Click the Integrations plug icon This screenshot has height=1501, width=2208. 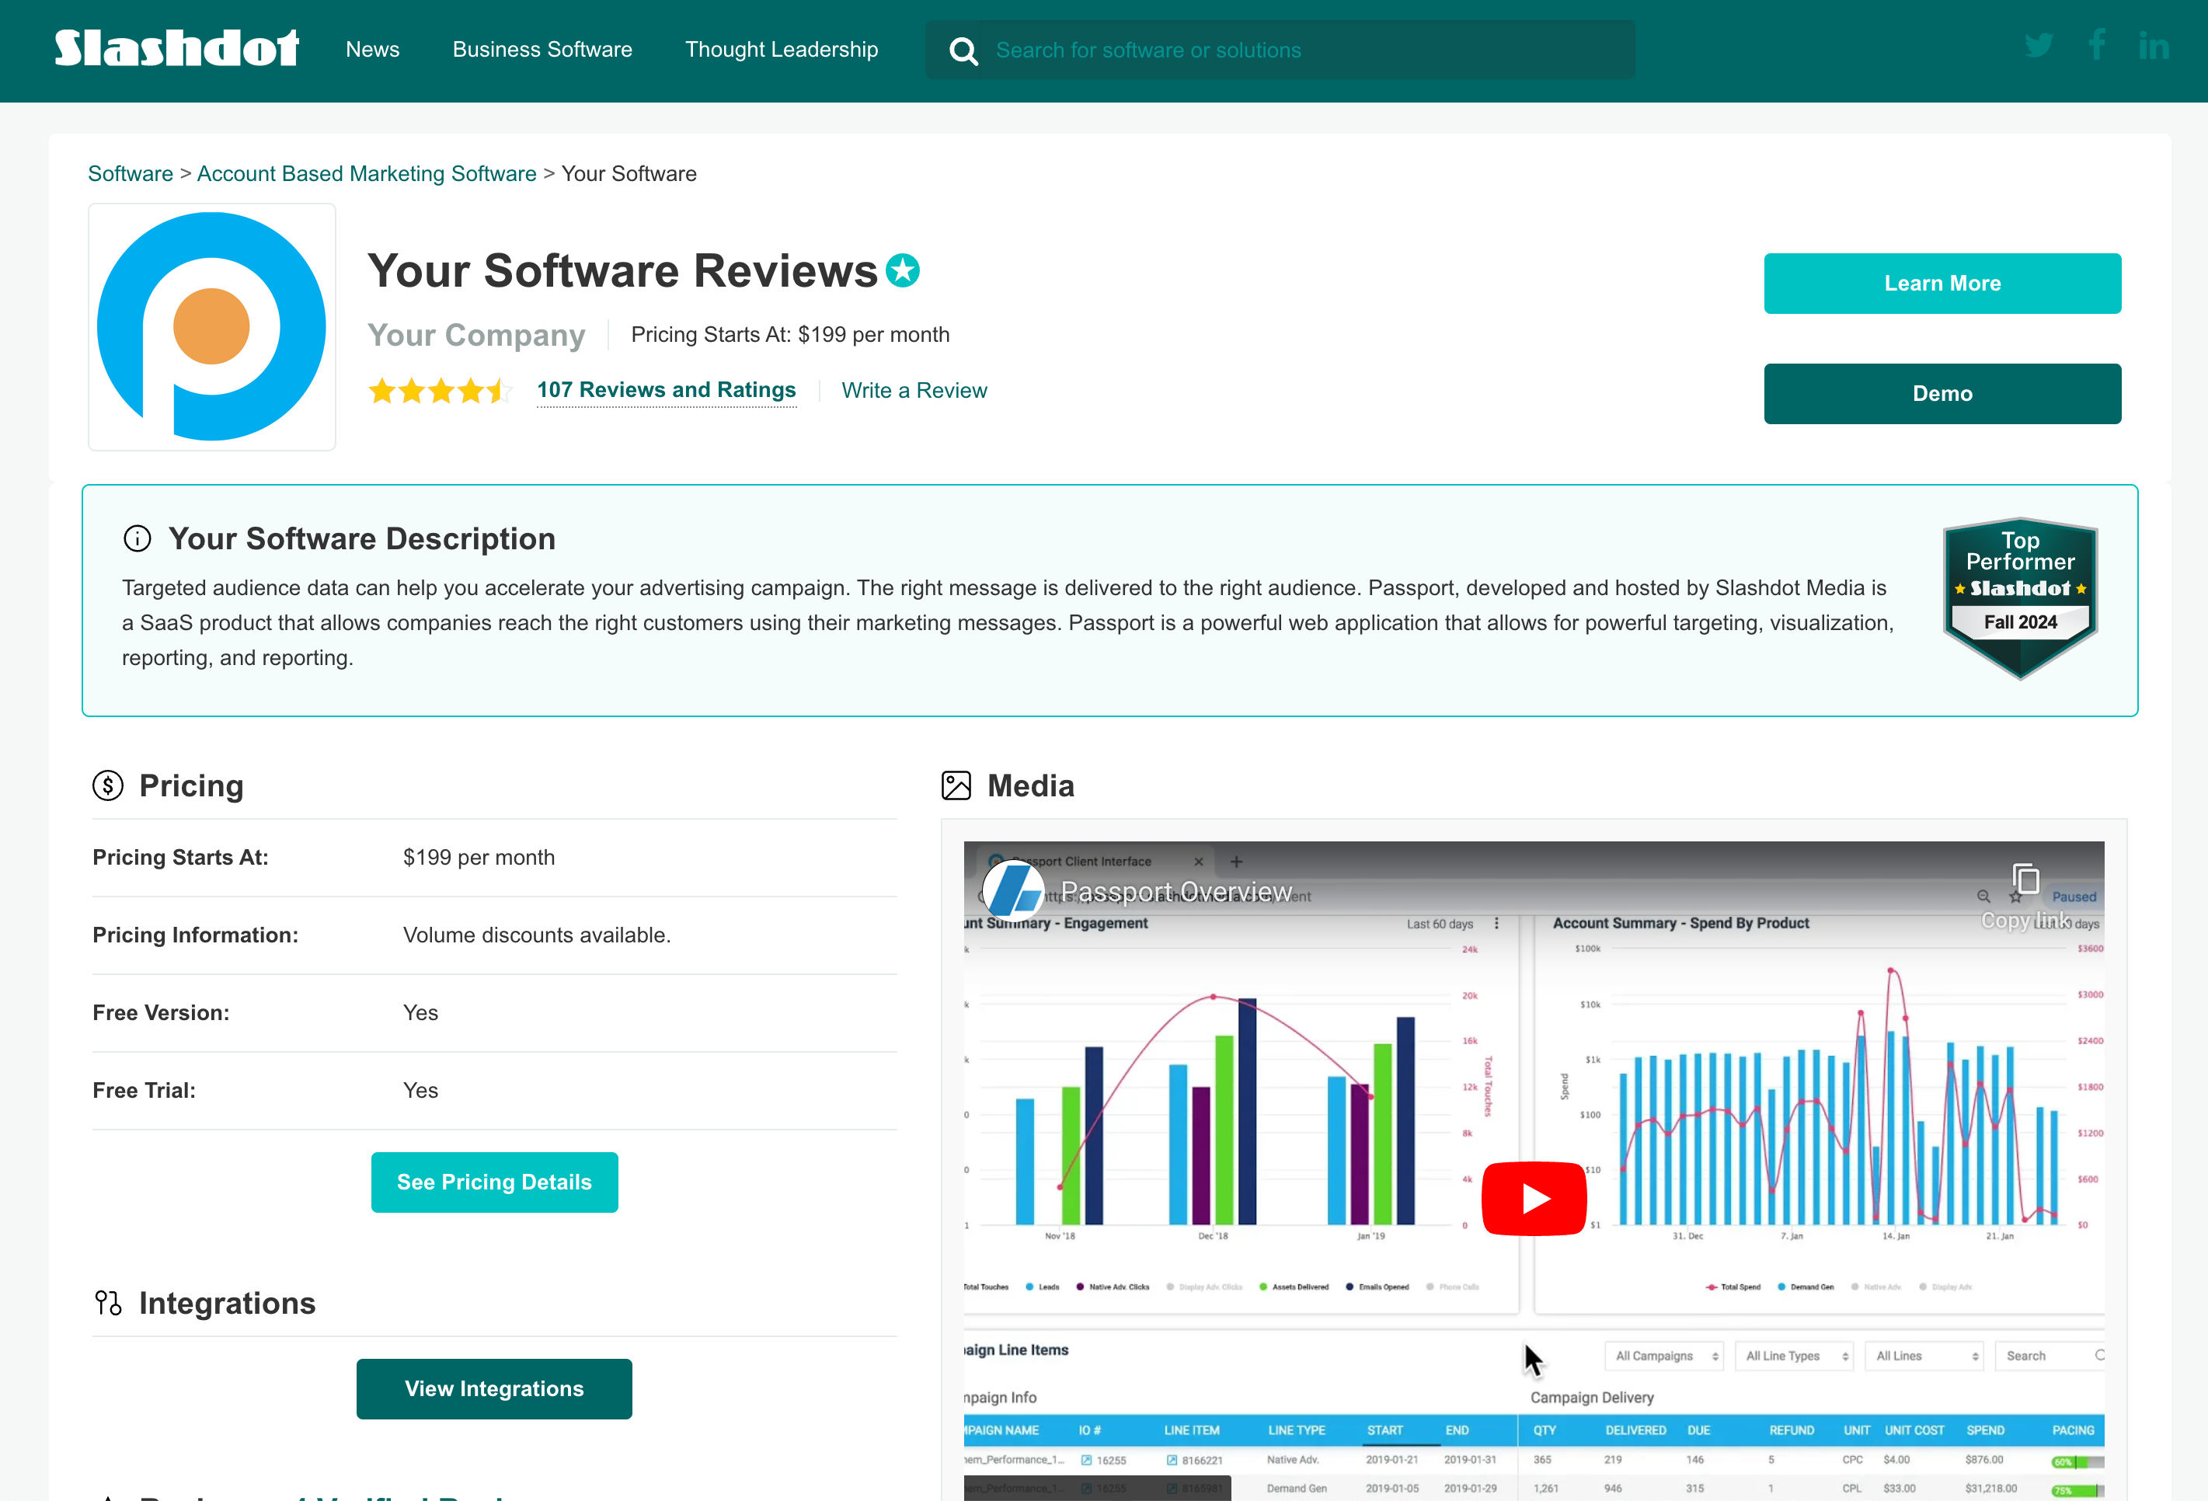[x=110, y=1302]
